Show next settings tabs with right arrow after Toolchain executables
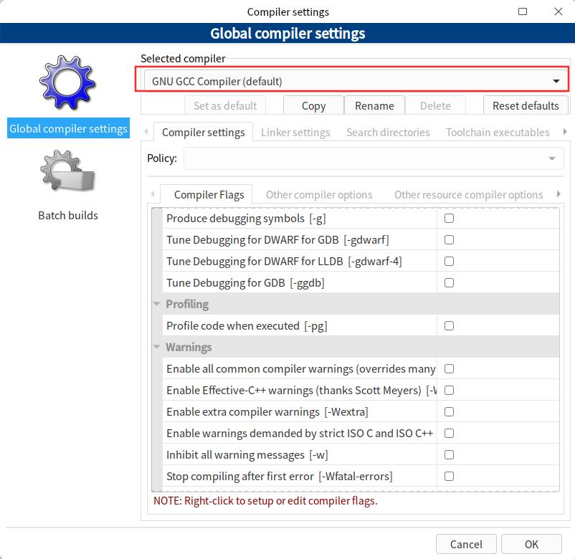The image size is (575, 559). point(565,132)
